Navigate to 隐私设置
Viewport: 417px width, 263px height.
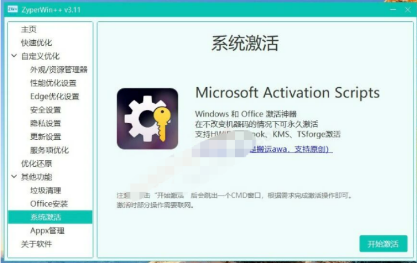point(45,123)
